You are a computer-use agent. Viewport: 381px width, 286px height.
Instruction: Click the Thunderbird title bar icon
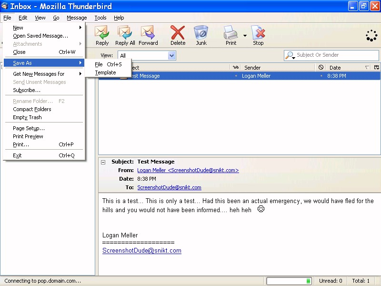coord(4,6)
